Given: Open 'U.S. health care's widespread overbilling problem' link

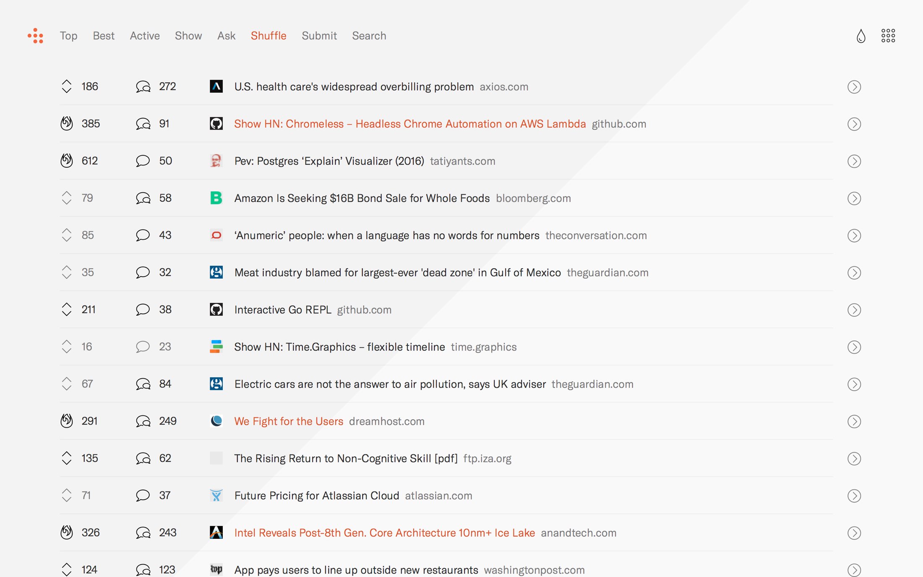Looking at the screenshot, I should pyautogui.click(x=354, y=86).
